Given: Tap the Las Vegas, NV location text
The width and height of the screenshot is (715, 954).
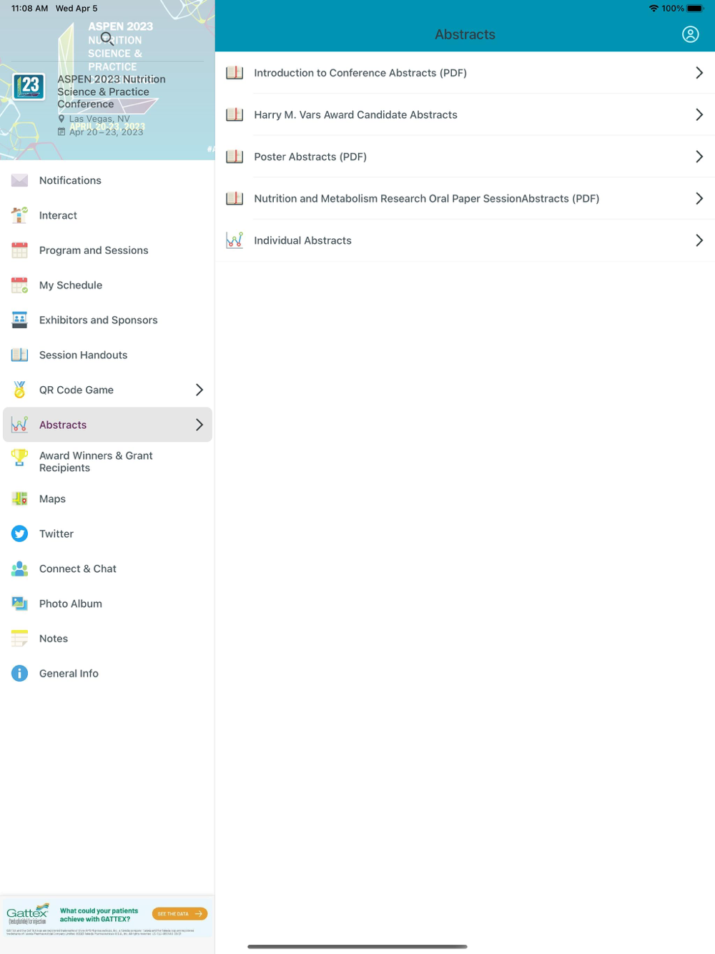Looking at the screenshot, I should [x=99, y=119].
